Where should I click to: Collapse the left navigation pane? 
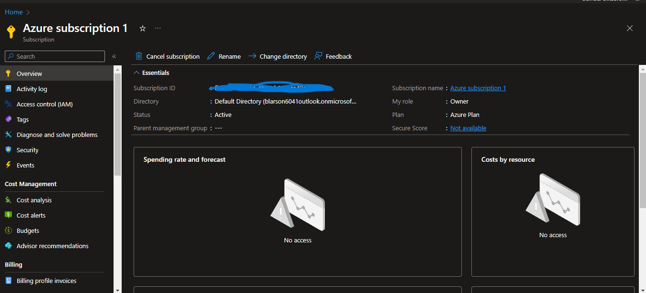click(114, 56)
